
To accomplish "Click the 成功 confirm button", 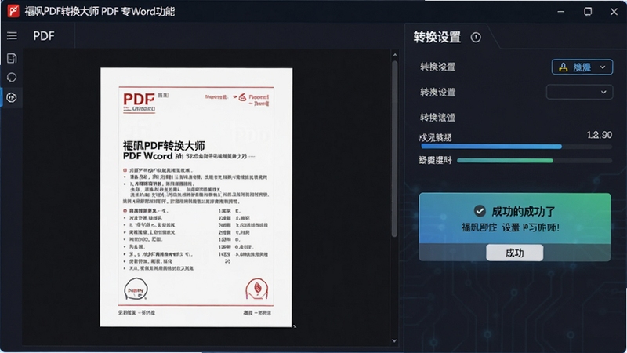I will coord(515,253).
